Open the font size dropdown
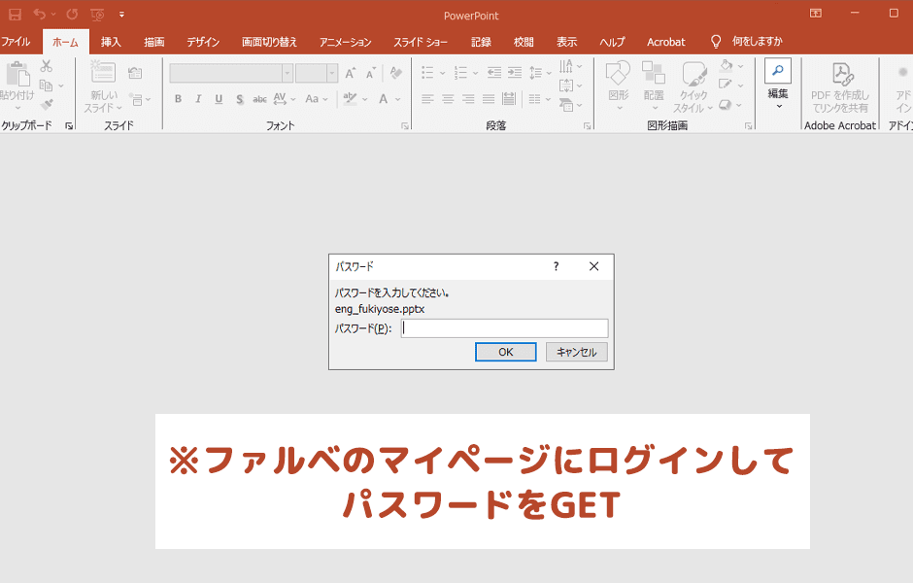 (332, 74)
